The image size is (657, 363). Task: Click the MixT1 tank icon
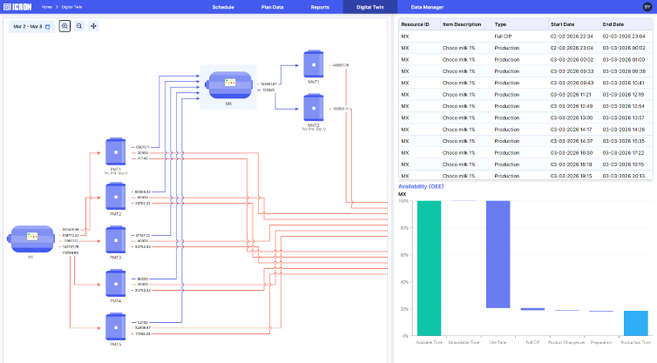click(313, 62)
